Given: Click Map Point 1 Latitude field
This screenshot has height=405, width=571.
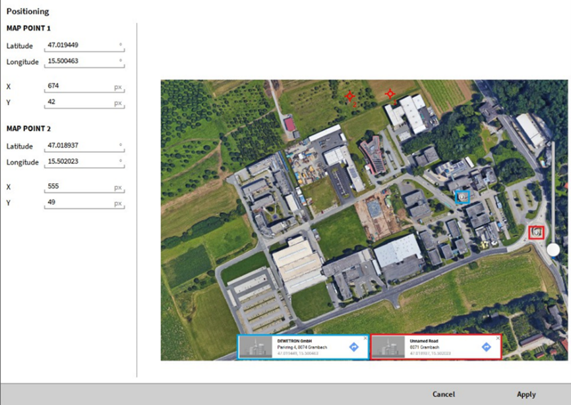Looking at the screenshot, I should pos(84,46).
